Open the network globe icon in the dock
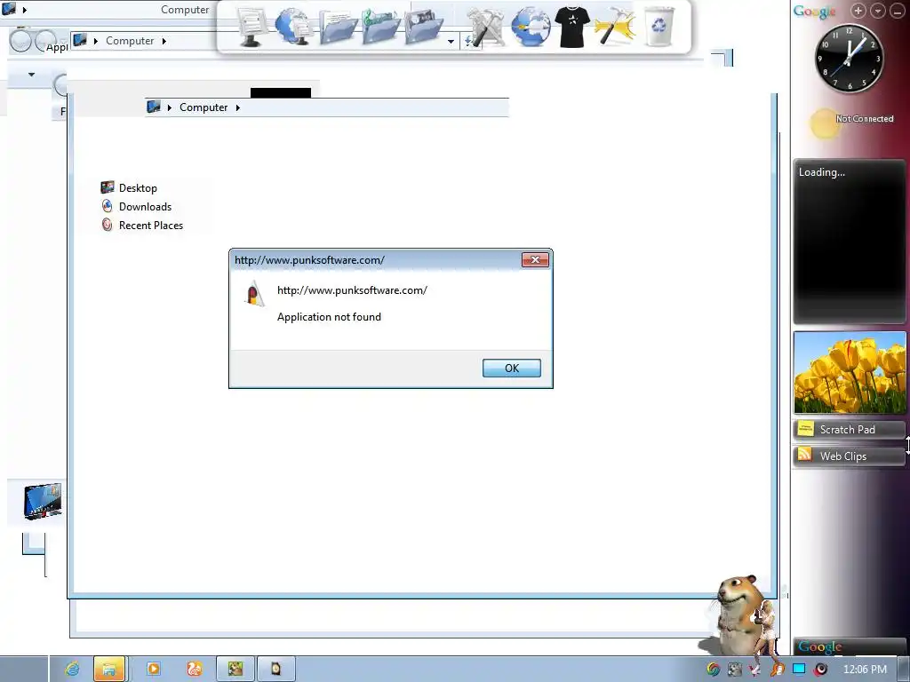Image resolution: width=910 pixels, height=682 pixels. pos(293,27)
